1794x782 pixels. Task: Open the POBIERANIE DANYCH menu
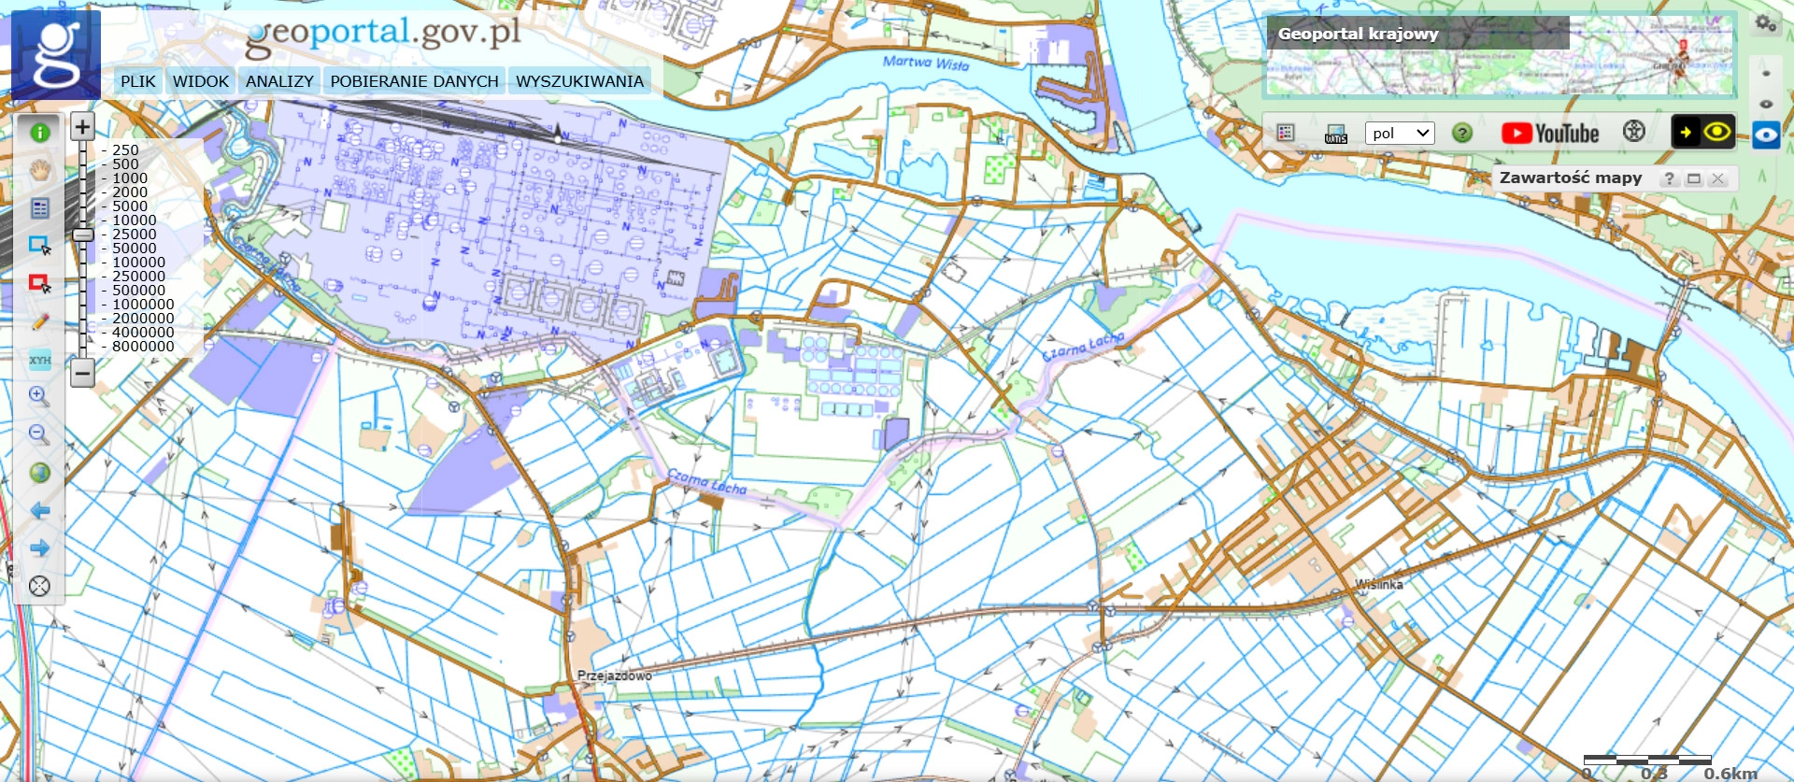tap(414, 81)
